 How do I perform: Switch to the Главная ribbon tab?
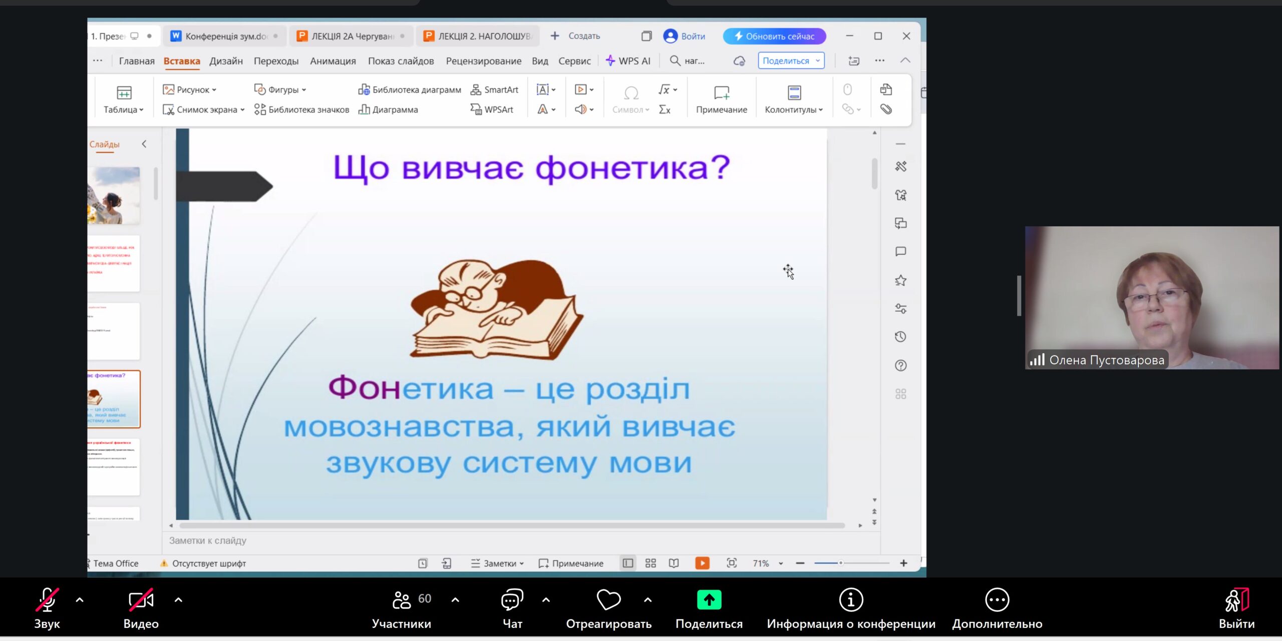coord(136,61)
